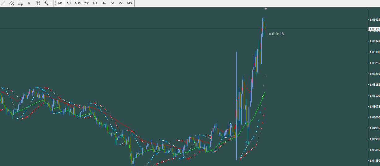Click the current price label 1.05396
This screenshot has height=166, width=380.
374,29
